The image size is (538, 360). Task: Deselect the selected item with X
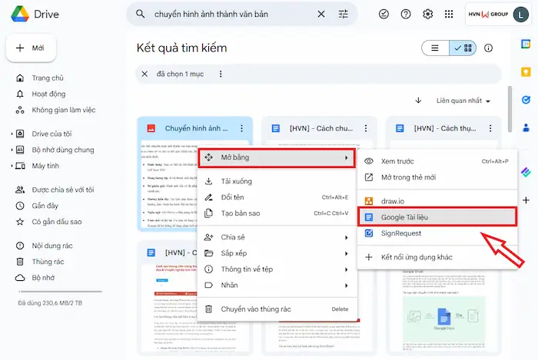[144, 74]
